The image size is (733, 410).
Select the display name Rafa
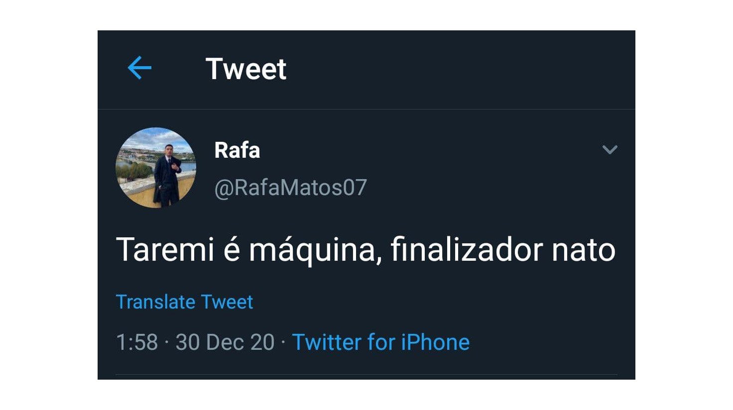pyautogui.click(x=237, y=150)
